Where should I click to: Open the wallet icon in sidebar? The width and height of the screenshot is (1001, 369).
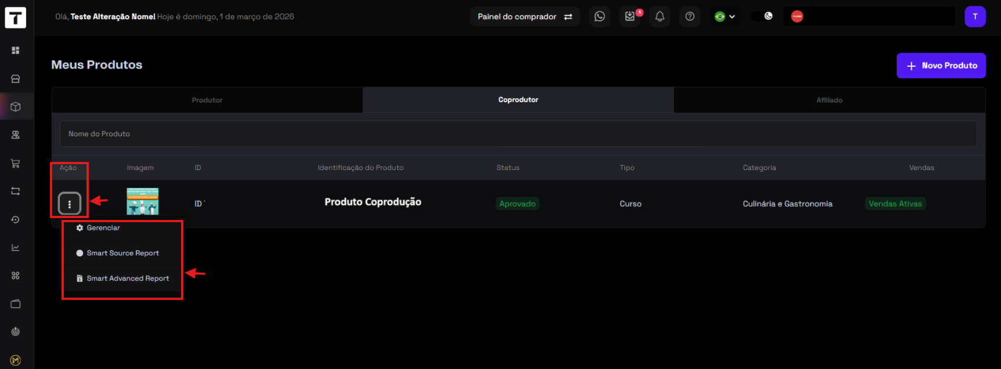(x=16, y=304)
